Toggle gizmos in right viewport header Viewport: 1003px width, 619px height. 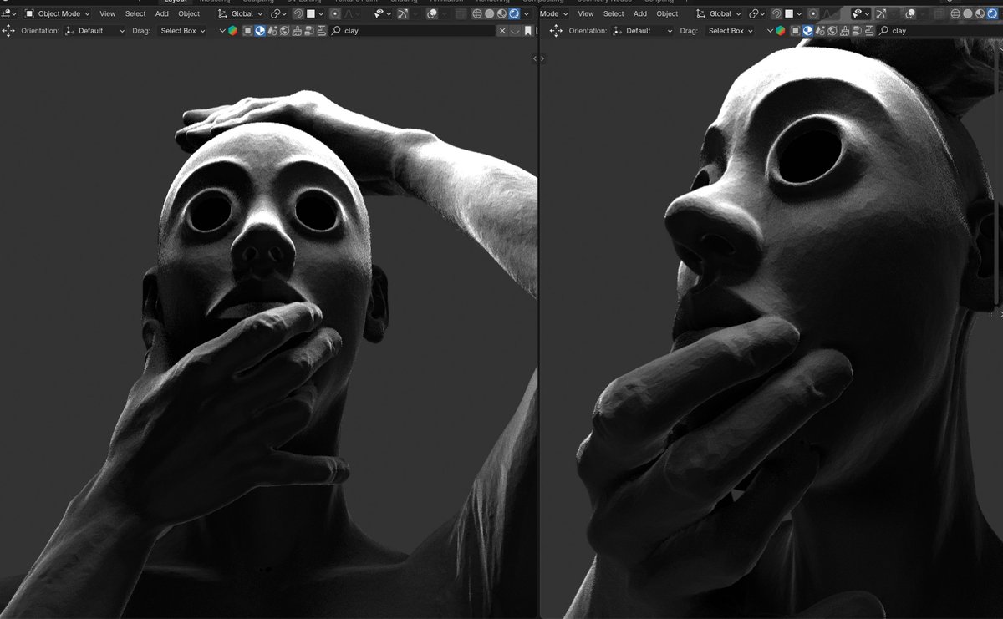[x=881, y=13]
